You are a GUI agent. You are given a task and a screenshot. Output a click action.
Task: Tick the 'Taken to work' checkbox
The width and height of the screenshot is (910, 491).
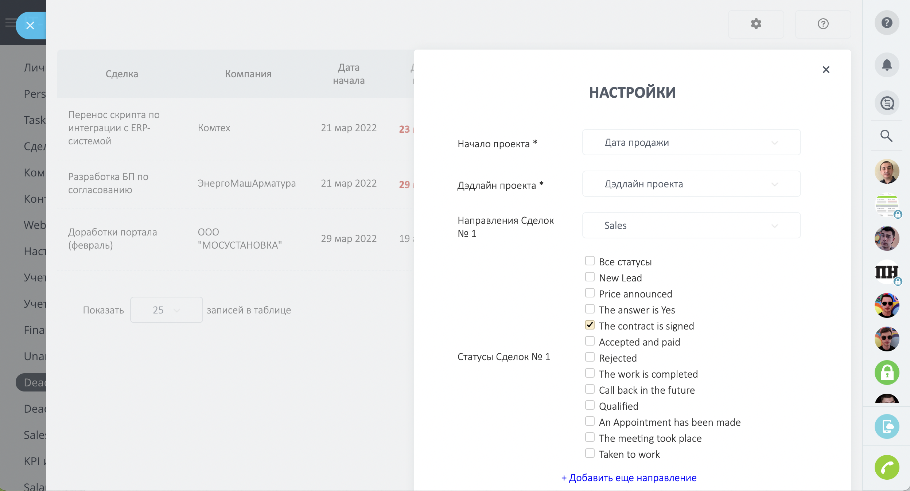pos(590,453)
